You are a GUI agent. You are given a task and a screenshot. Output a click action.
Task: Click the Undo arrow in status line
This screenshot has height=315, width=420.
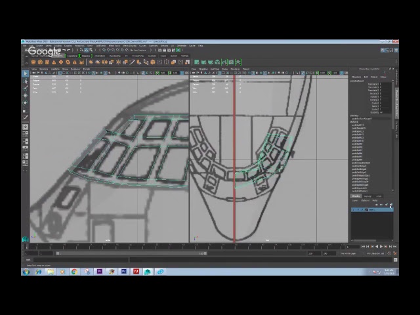point(64,50)
